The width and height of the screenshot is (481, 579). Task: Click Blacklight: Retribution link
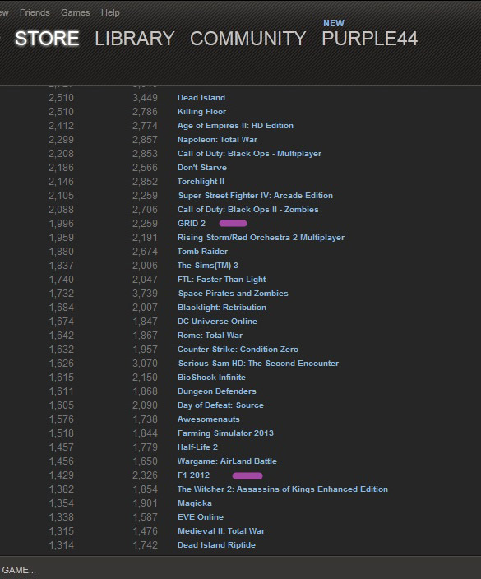tap(221, 308)
